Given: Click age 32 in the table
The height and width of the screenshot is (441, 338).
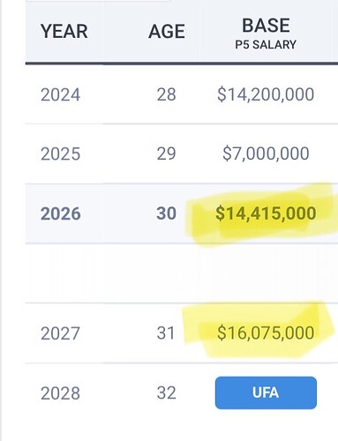Looking at the screenshot, I should [x=166, y=393].
